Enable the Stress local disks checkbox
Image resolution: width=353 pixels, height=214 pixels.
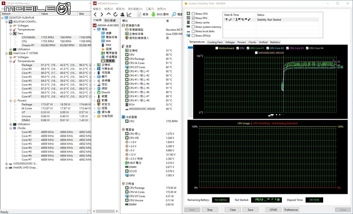[x=193, y=31]
